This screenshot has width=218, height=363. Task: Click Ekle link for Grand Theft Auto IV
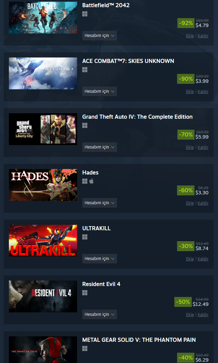pyautogui.click(x=190, y=147)
